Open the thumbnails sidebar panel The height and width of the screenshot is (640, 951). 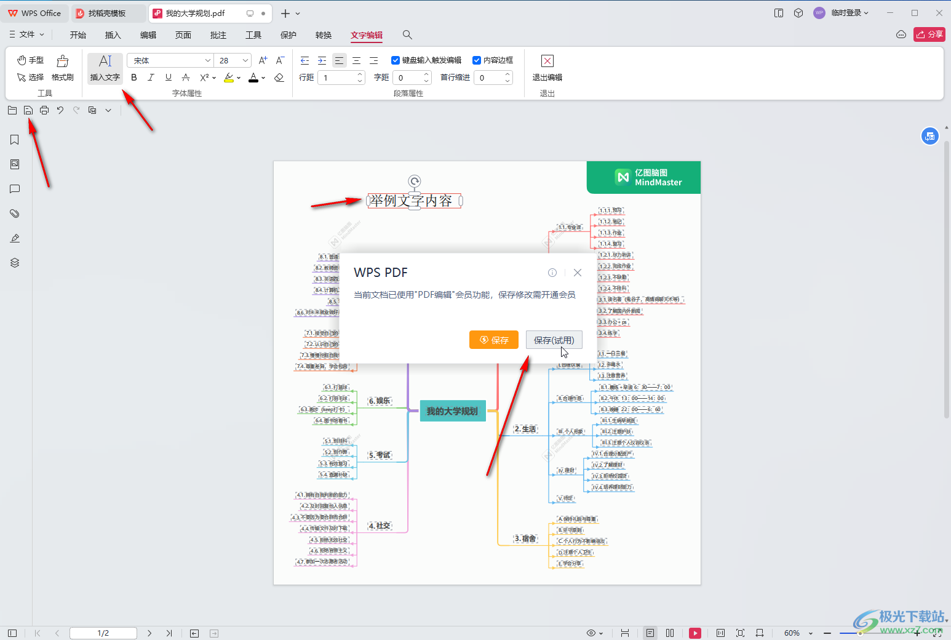click(x=15, y=164)
